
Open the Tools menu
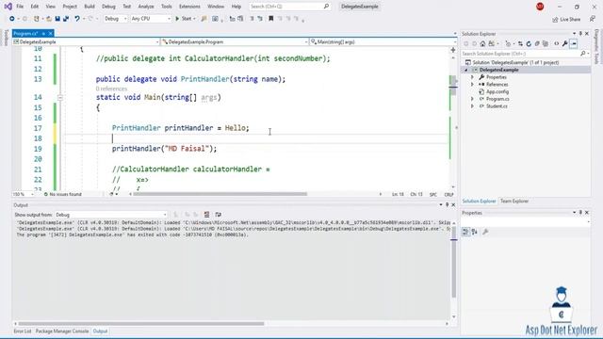point(167,7)
